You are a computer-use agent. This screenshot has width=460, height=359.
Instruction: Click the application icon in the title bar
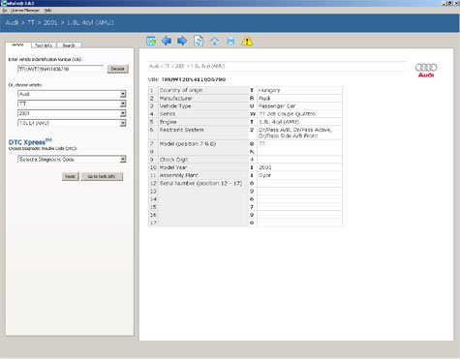tap(3, 3)
